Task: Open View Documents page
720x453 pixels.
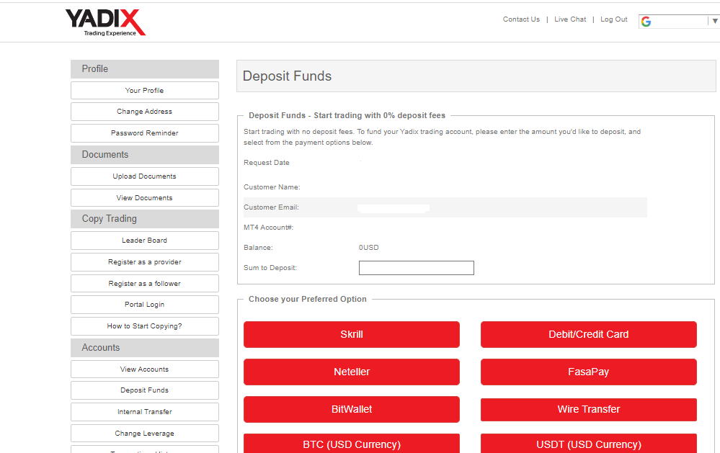Action: pyautogui.click(x=145, y=198)
